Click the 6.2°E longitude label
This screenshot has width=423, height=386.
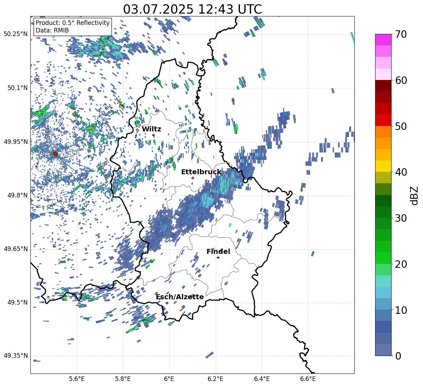[x=215, y=379]
